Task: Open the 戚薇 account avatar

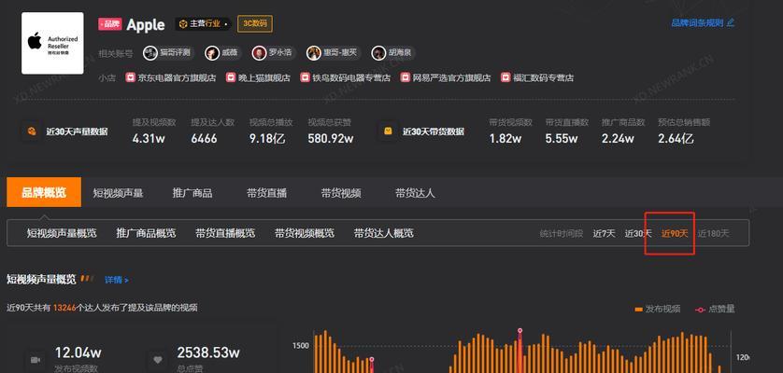Action: tap(212, 53)
